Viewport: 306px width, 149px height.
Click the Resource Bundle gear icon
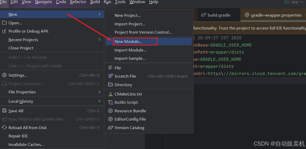tap(110, 111)
